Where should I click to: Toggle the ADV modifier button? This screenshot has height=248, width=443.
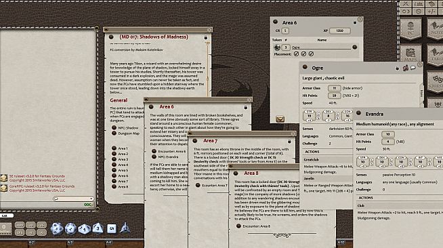[x=20, y=225]
